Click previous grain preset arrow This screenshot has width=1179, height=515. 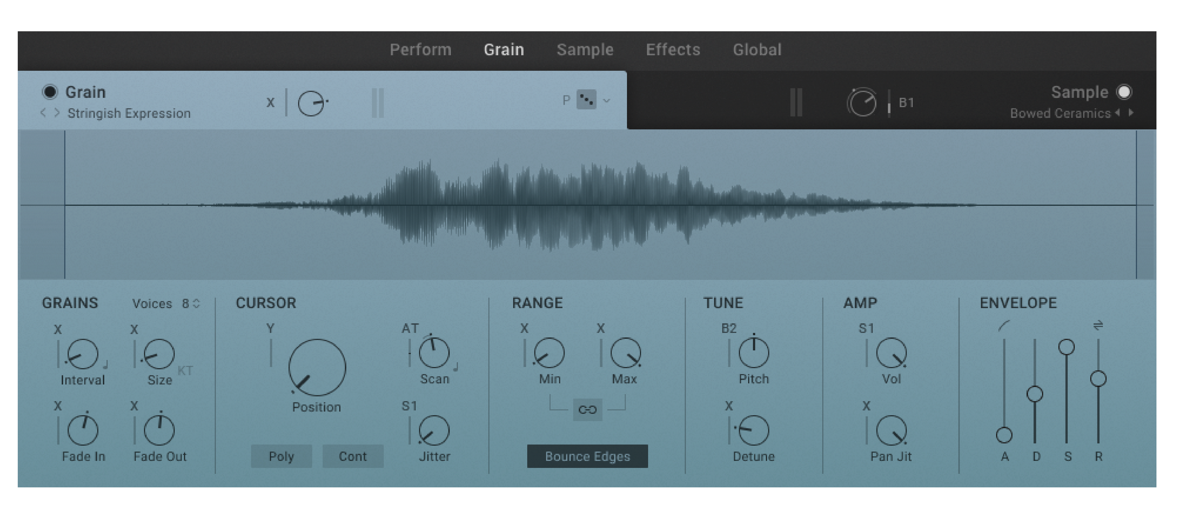43,113
